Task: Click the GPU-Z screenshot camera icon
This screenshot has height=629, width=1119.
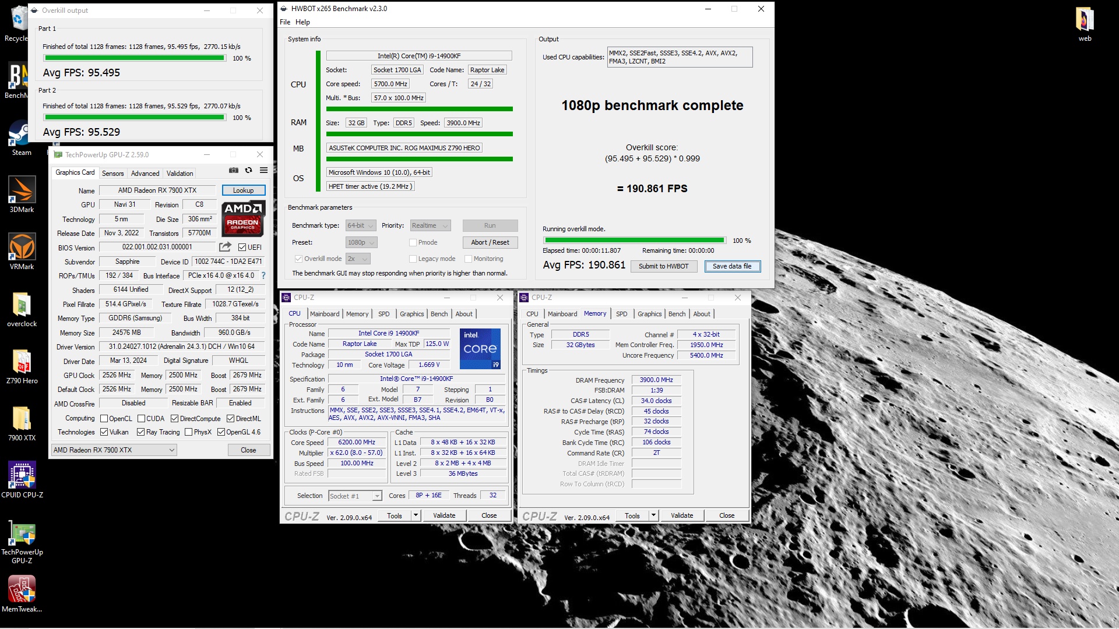Action: click(x=234, y=170)
